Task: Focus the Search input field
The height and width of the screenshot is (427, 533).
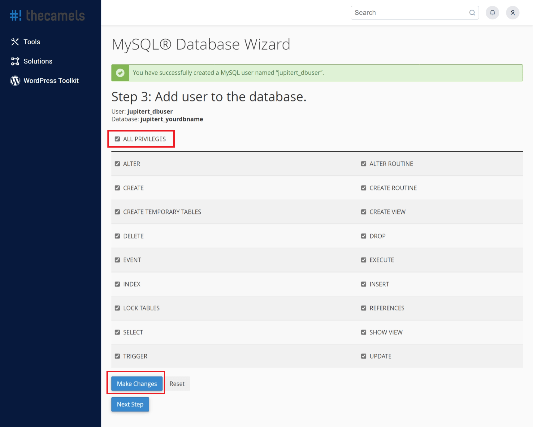Action: (415, 13)
